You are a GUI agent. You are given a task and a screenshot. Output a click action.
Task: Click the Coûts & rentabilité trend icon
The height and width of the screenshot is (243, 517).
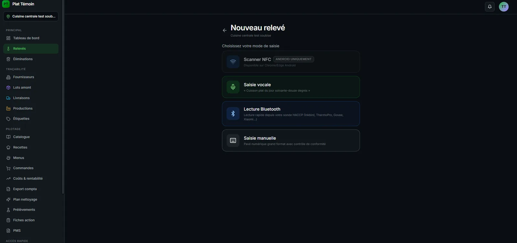(x=8, y=179)
